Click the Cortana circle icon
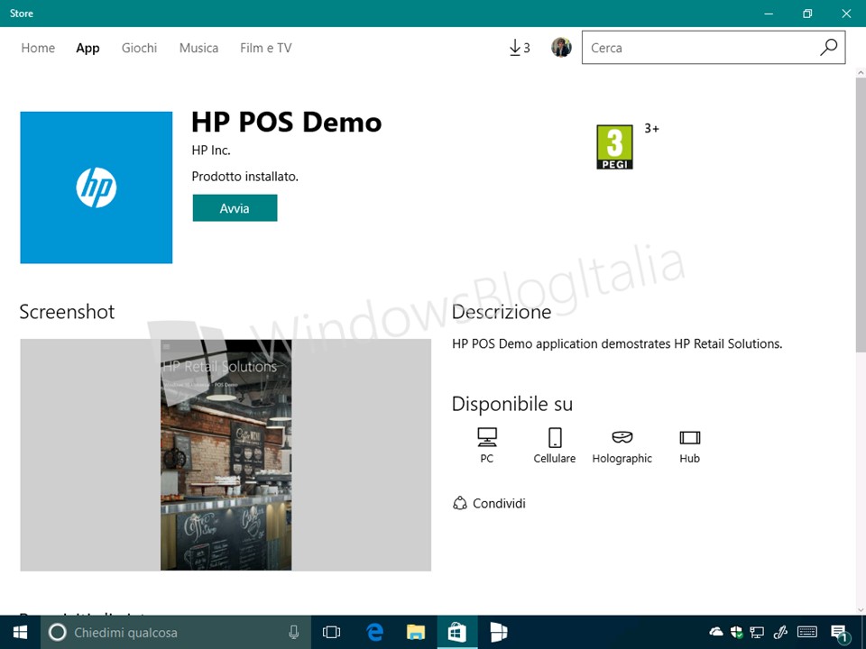 58,633
